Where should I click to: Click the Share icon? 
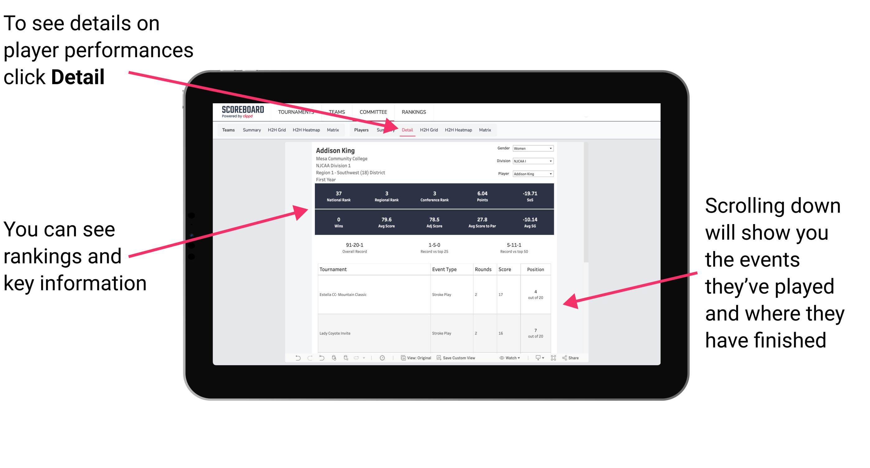(x=566, y=360)
